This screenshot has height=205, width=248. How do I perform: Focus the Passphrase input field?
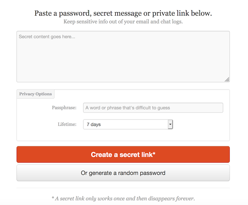153,108
